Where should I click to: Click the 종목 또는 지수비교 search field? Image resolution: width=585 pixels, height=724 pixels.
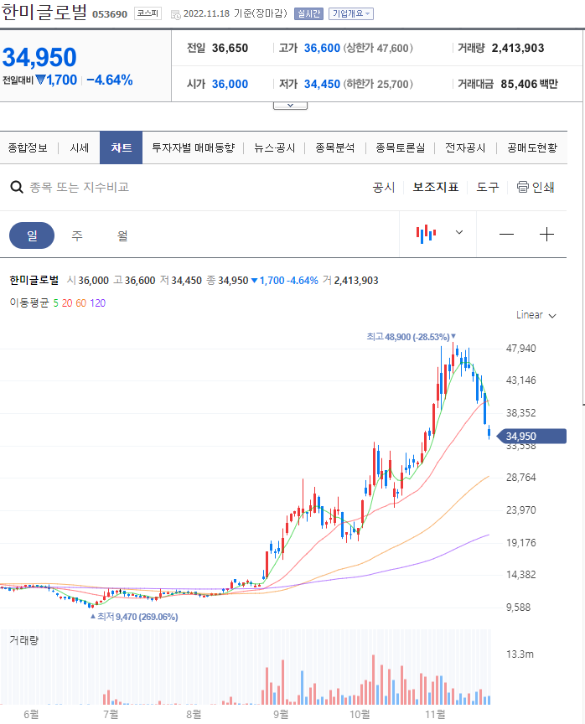pyautogui.click(x=79, y=187)
